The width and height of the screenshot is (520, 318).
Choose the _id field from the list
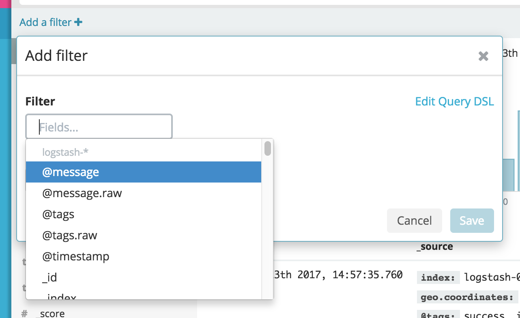(50, 277)
